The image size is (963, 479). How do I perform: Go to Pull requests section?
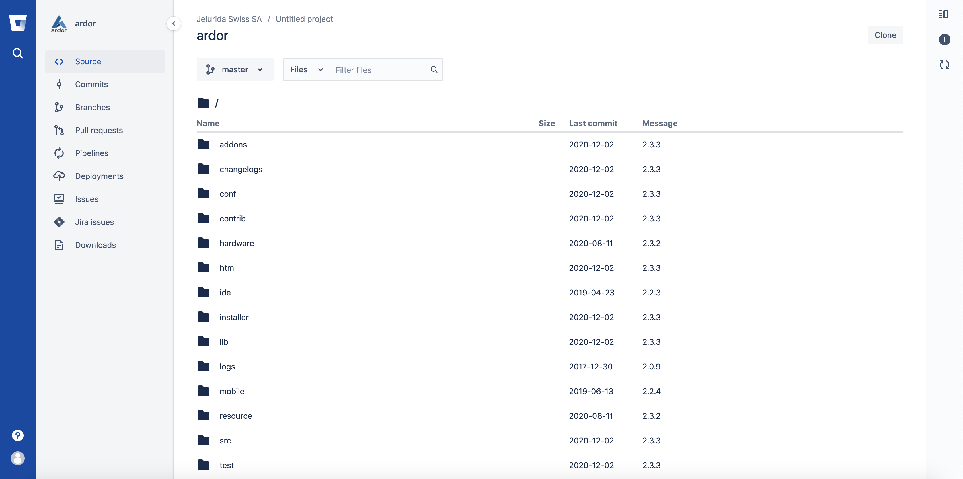99,131
